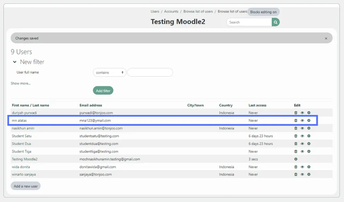Toggle suspension eye icon for Student Satu
Screen dimensions: 344x202
pyautogui.click(x=302, y=136)
